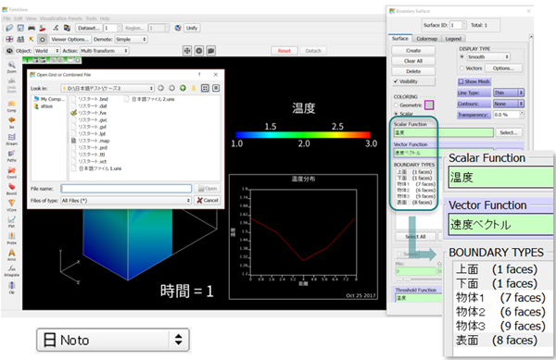
Task: Open the Smooth display type dropdown
Action: 488,56
